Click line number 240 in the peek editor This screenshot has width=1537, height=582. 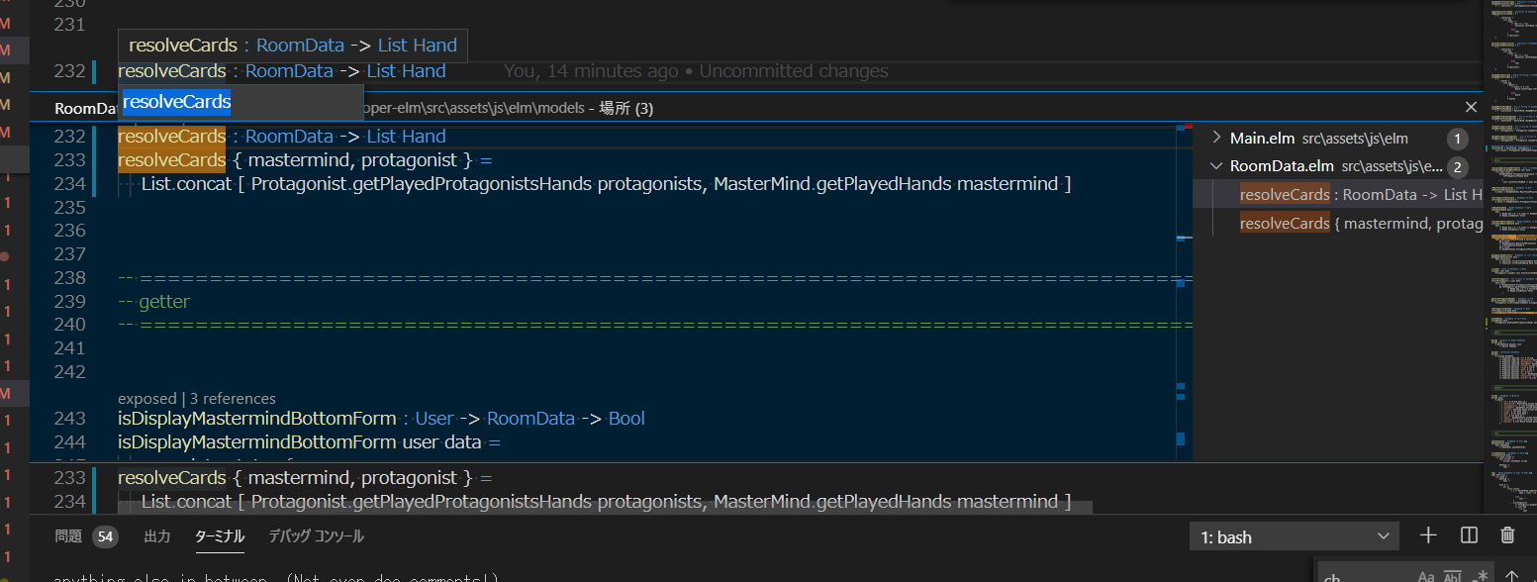(69, 325)
